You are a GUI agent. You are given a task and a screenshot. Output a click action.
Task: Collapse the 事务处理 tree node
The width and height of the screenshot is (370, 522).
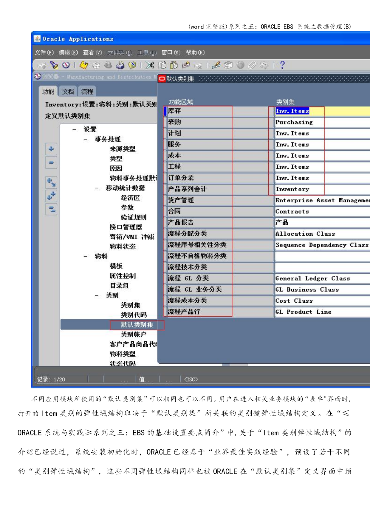[x=86, y=139]
